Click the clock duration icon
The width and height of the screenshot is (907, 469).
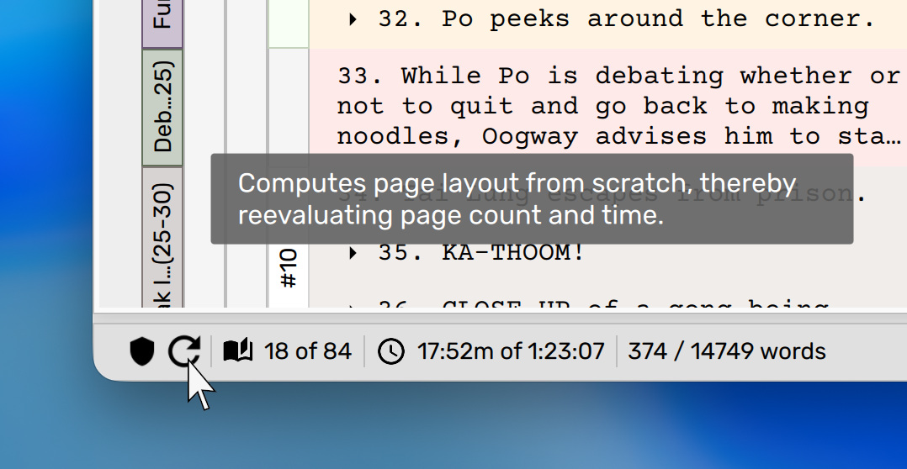[x=390, y=351]
